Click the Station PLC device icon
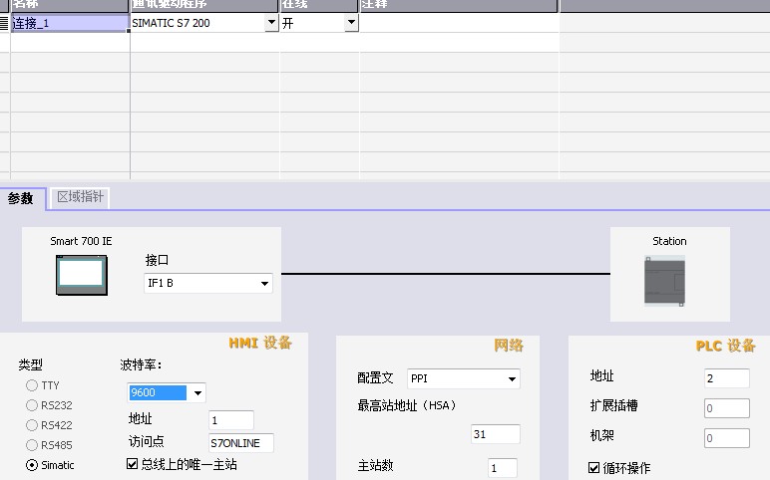This screenshot has width=770, height=480. click(665, 281)
